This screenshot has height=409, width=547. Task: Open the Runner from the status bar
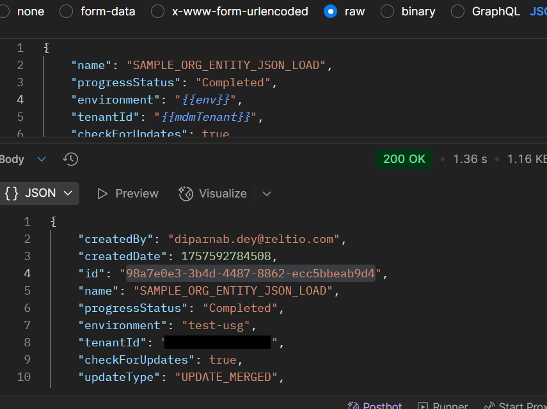point(423,406)
